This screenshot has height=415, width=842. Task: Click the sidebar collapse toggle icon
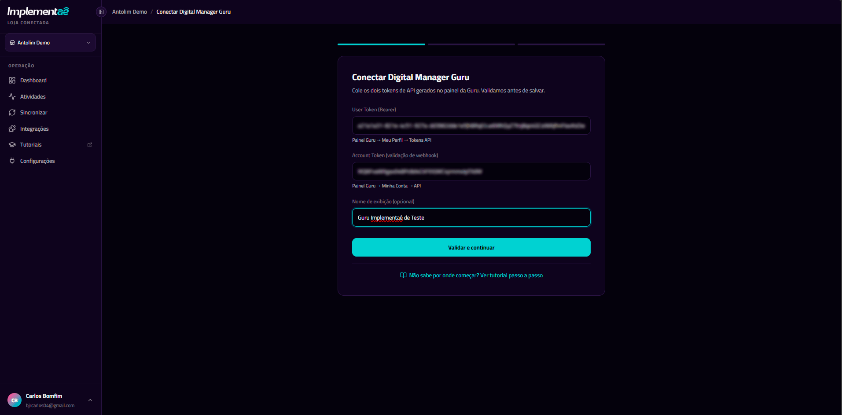point(101,12)
